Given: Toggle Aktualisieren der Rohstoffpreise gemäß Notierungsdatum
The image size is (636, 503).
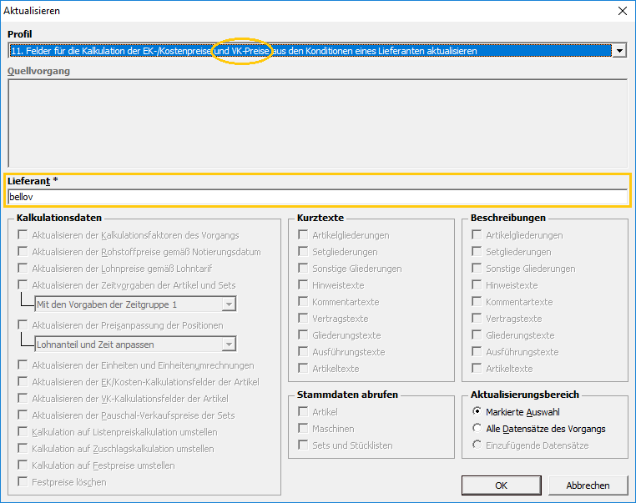Looking at the screenshot, I should pyautogui.click(x=23, y=252).
